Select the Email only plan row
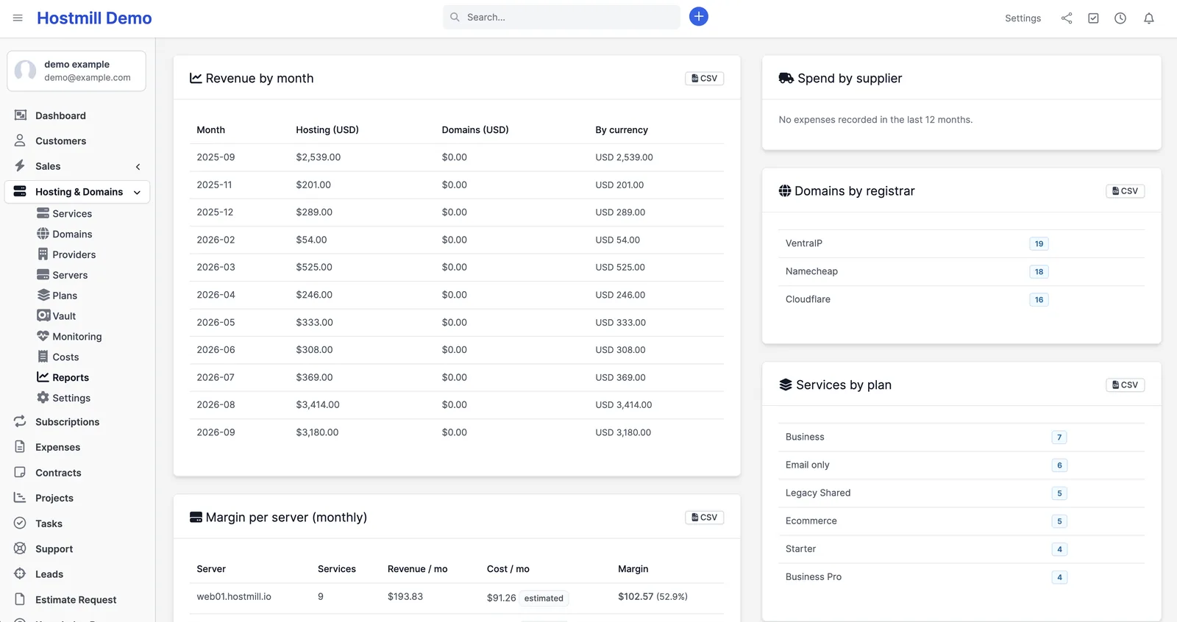Viewport: 1177px width, 622px height. point(961,465)
